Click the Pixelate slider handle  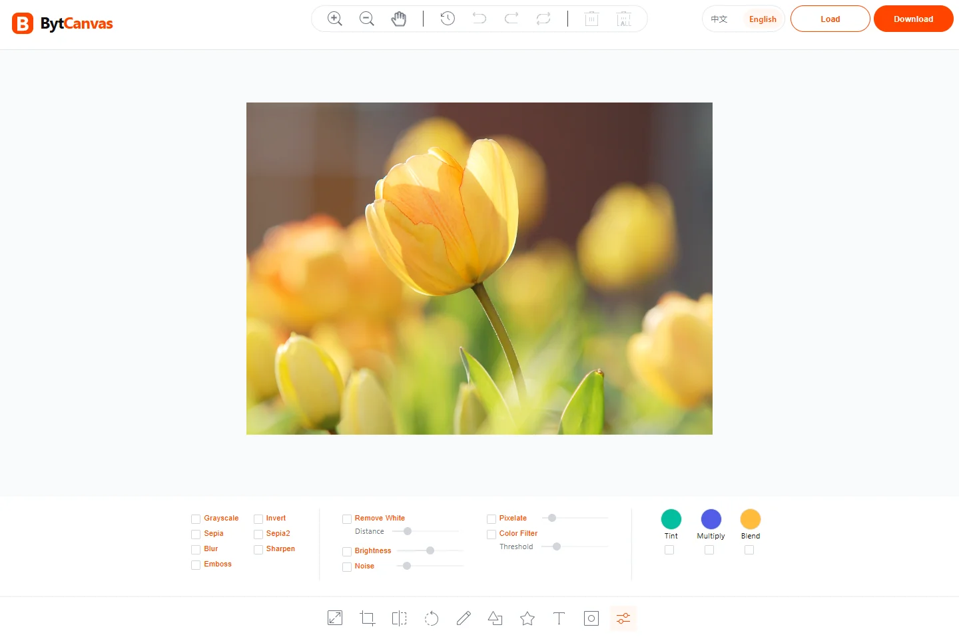552,517
